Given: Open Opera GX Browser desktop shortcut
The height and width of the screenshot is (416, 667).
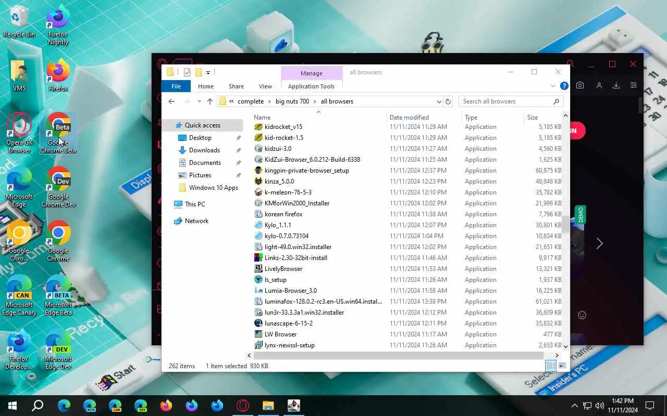Looking at the screenshot, I should [19, 133].
